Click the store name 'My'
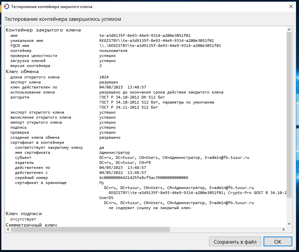This screenshot has height=252, width=299. pos(102,183)
